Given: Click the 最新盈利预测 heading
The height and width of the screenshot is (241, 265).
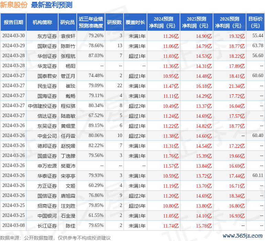Looking at the screenshot, I should point(52,5).
